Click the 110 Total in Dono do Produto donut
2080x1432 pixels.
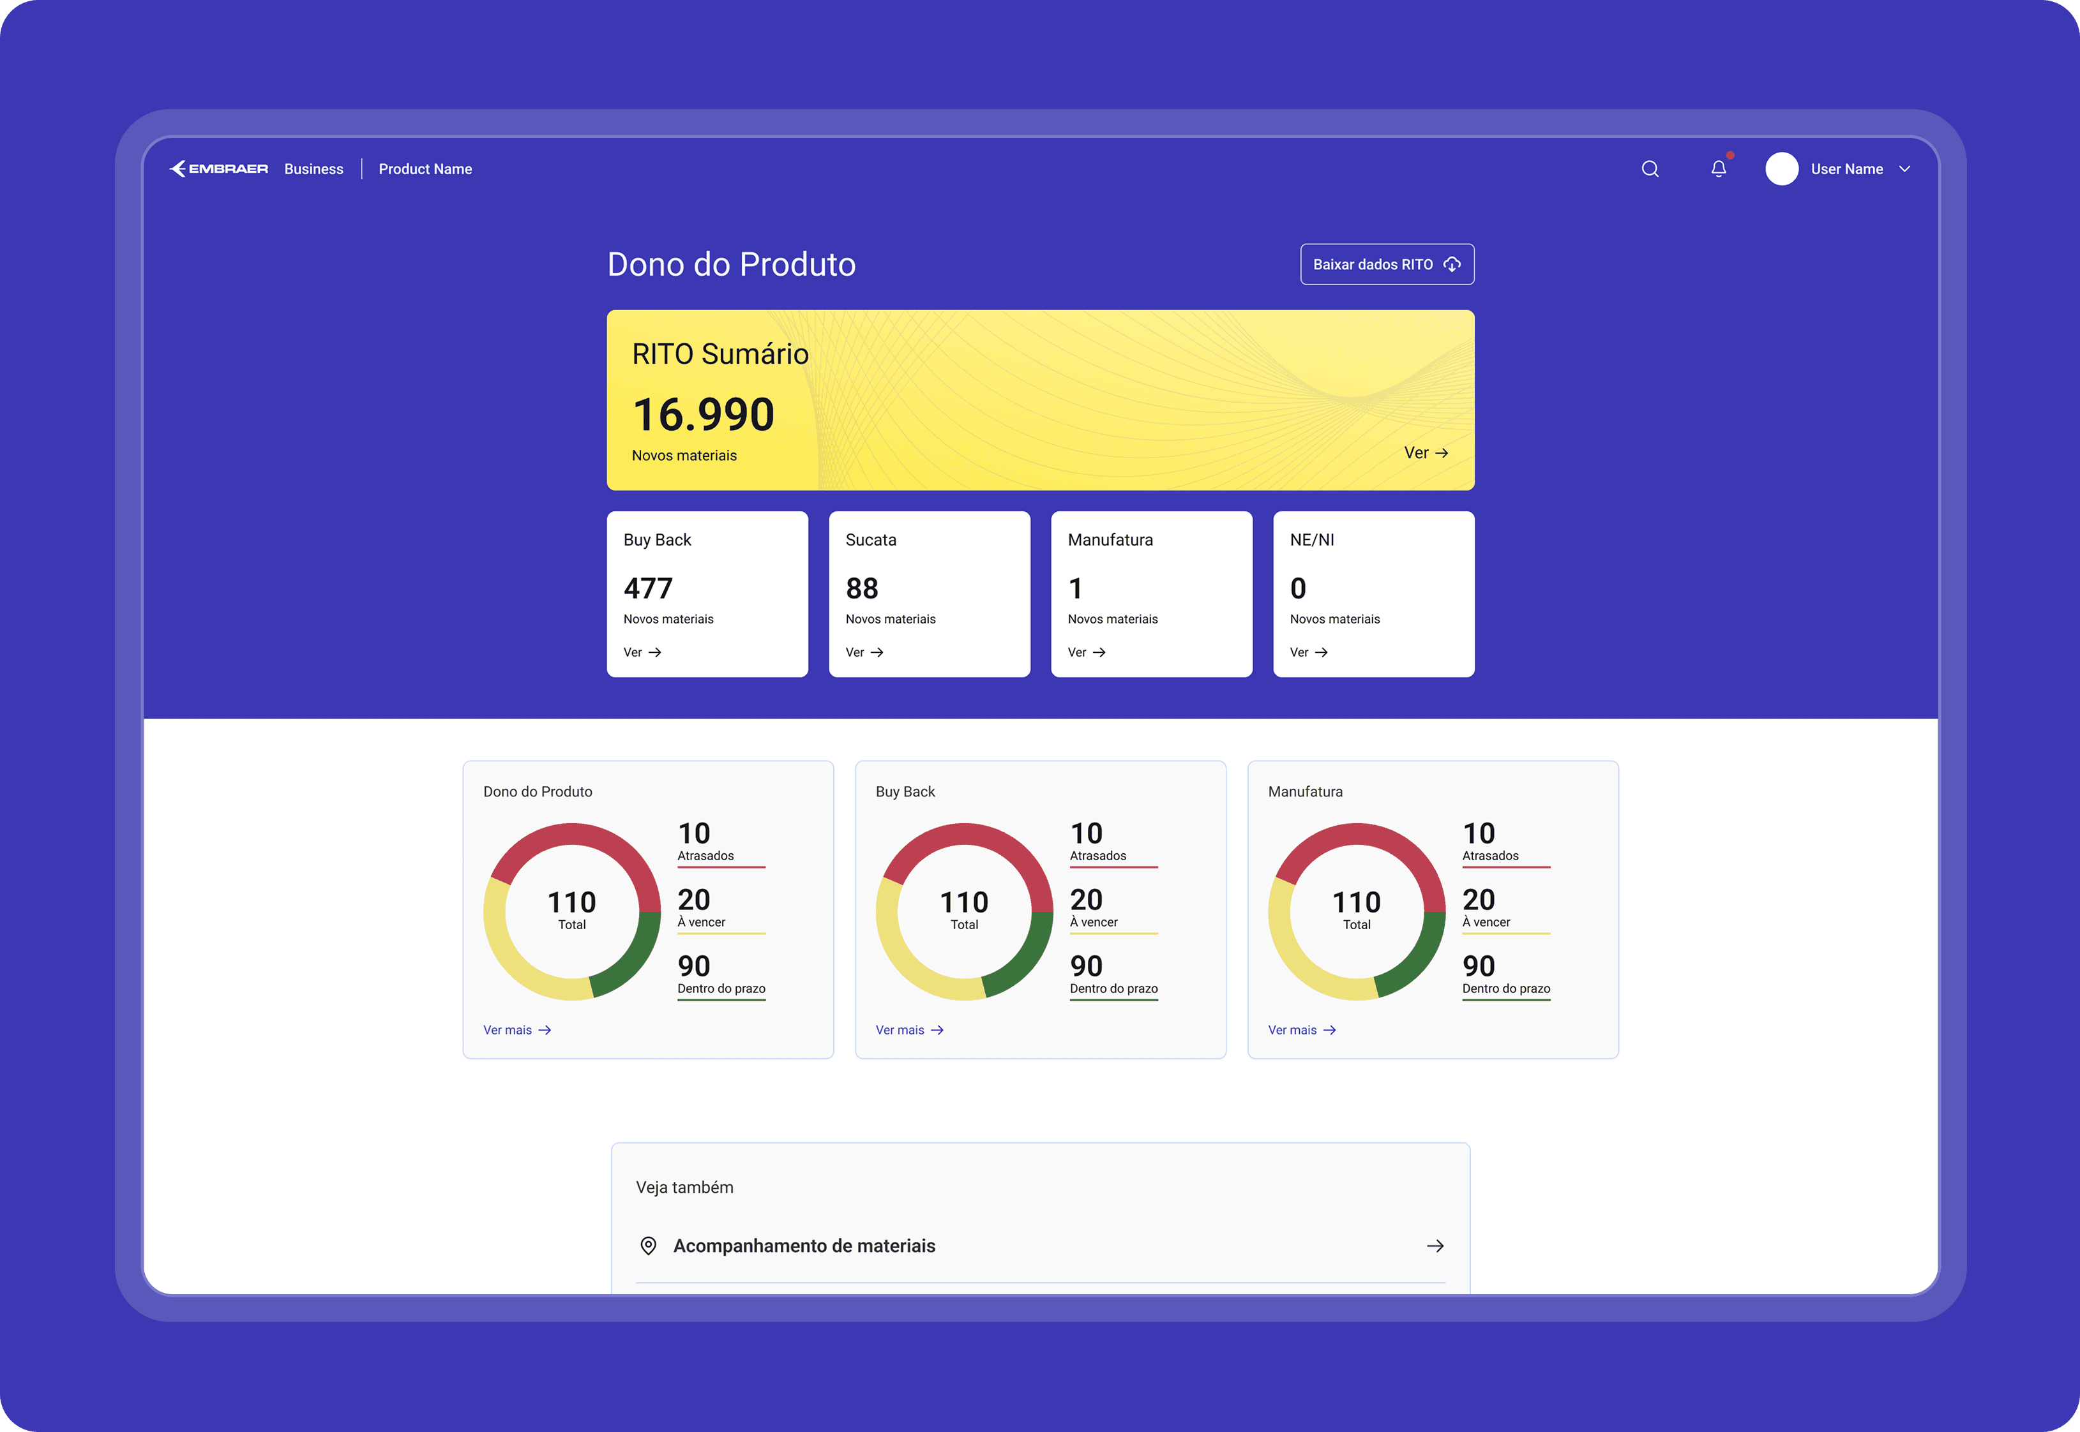tap(571, 909)
